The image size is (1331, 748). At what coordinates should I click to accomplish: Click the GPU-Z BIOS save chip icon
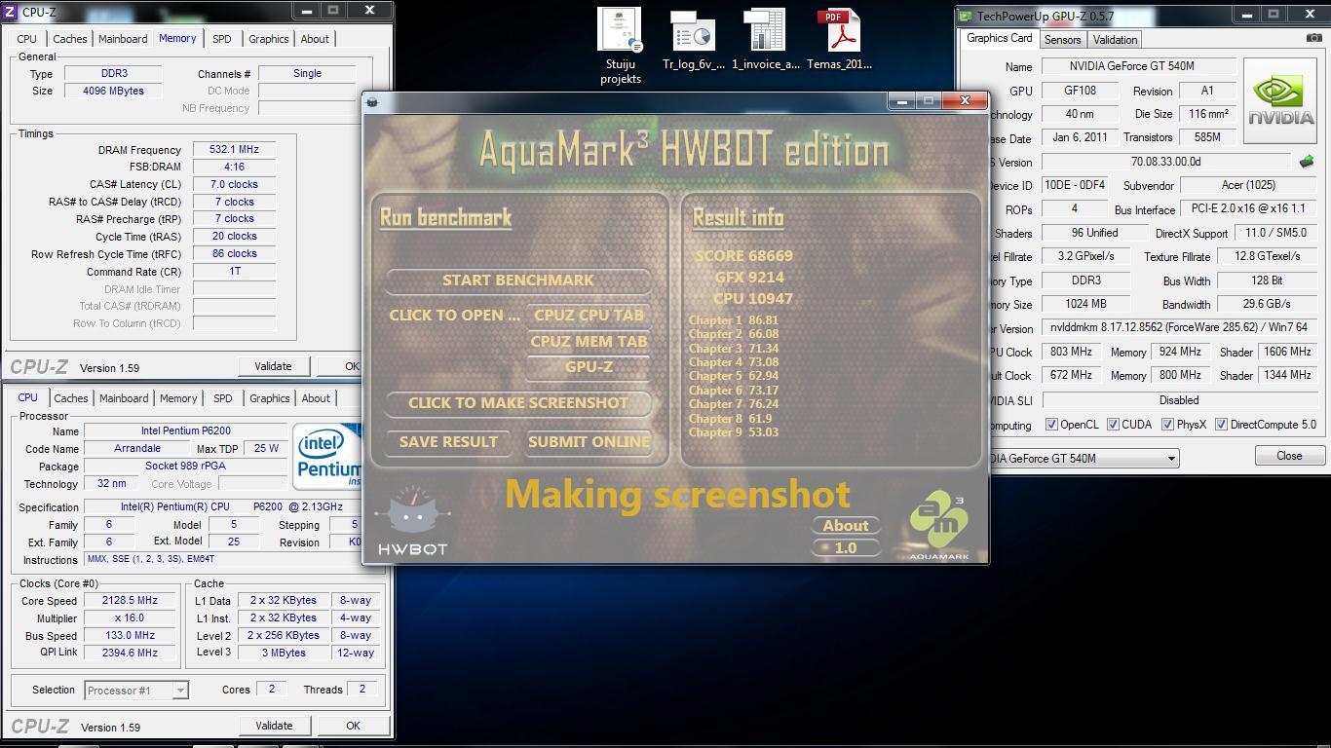(x=1307, y=162)
